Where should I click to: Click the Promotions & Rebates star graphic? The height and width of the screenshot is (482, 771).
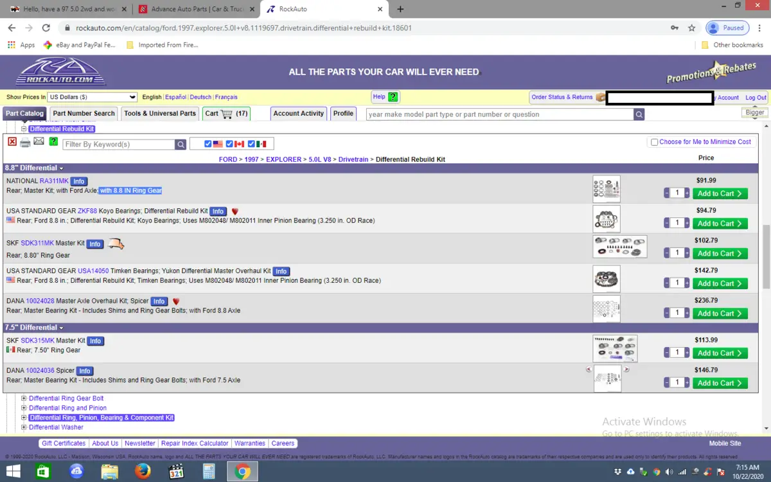[711, 73]
